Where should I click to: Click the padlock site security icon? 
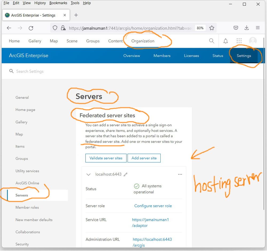[x=63, y=28]
